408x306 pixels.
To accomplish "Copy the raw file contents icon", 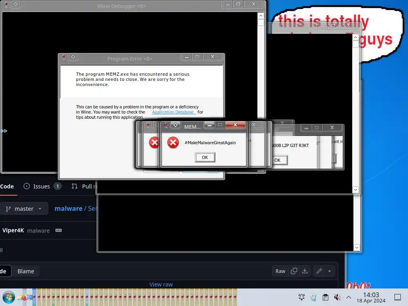I will pyautogui.click(x=294, y=271).
